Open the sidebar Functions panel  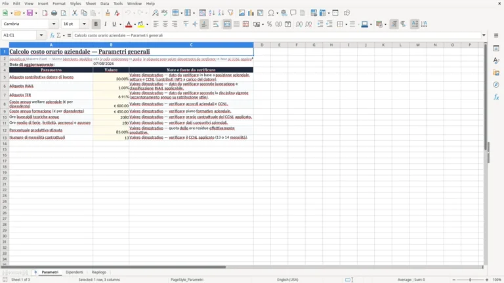point(496,97)
